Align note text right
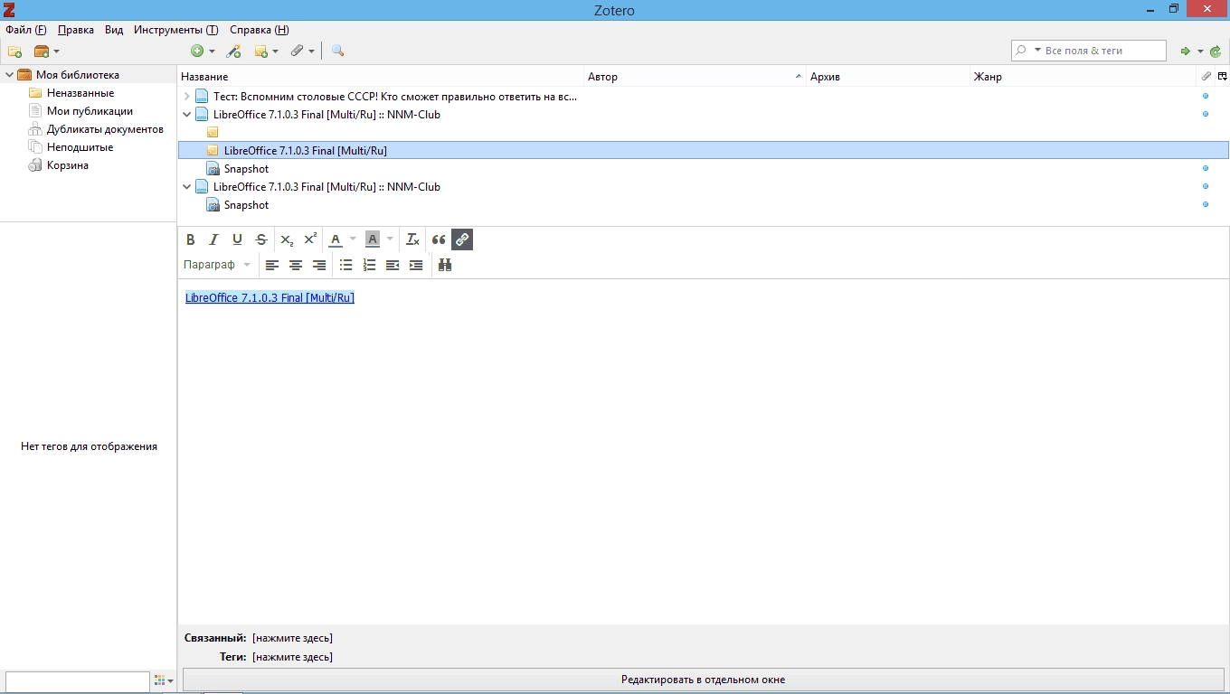Viewport: 1230px width, 694px height. pos(319,265)
